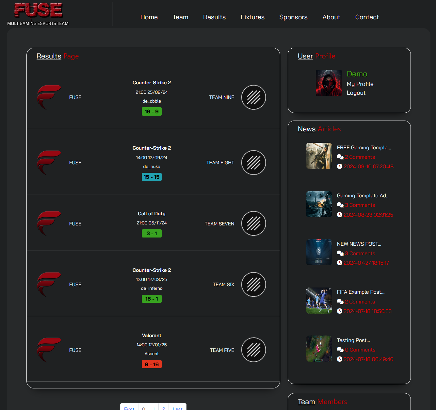Open the Contact page

tap(367, 17)
